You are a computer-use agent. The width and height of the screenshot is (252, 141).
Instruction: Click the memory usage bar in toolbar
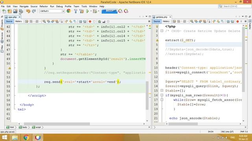click(x=109, y=11)
